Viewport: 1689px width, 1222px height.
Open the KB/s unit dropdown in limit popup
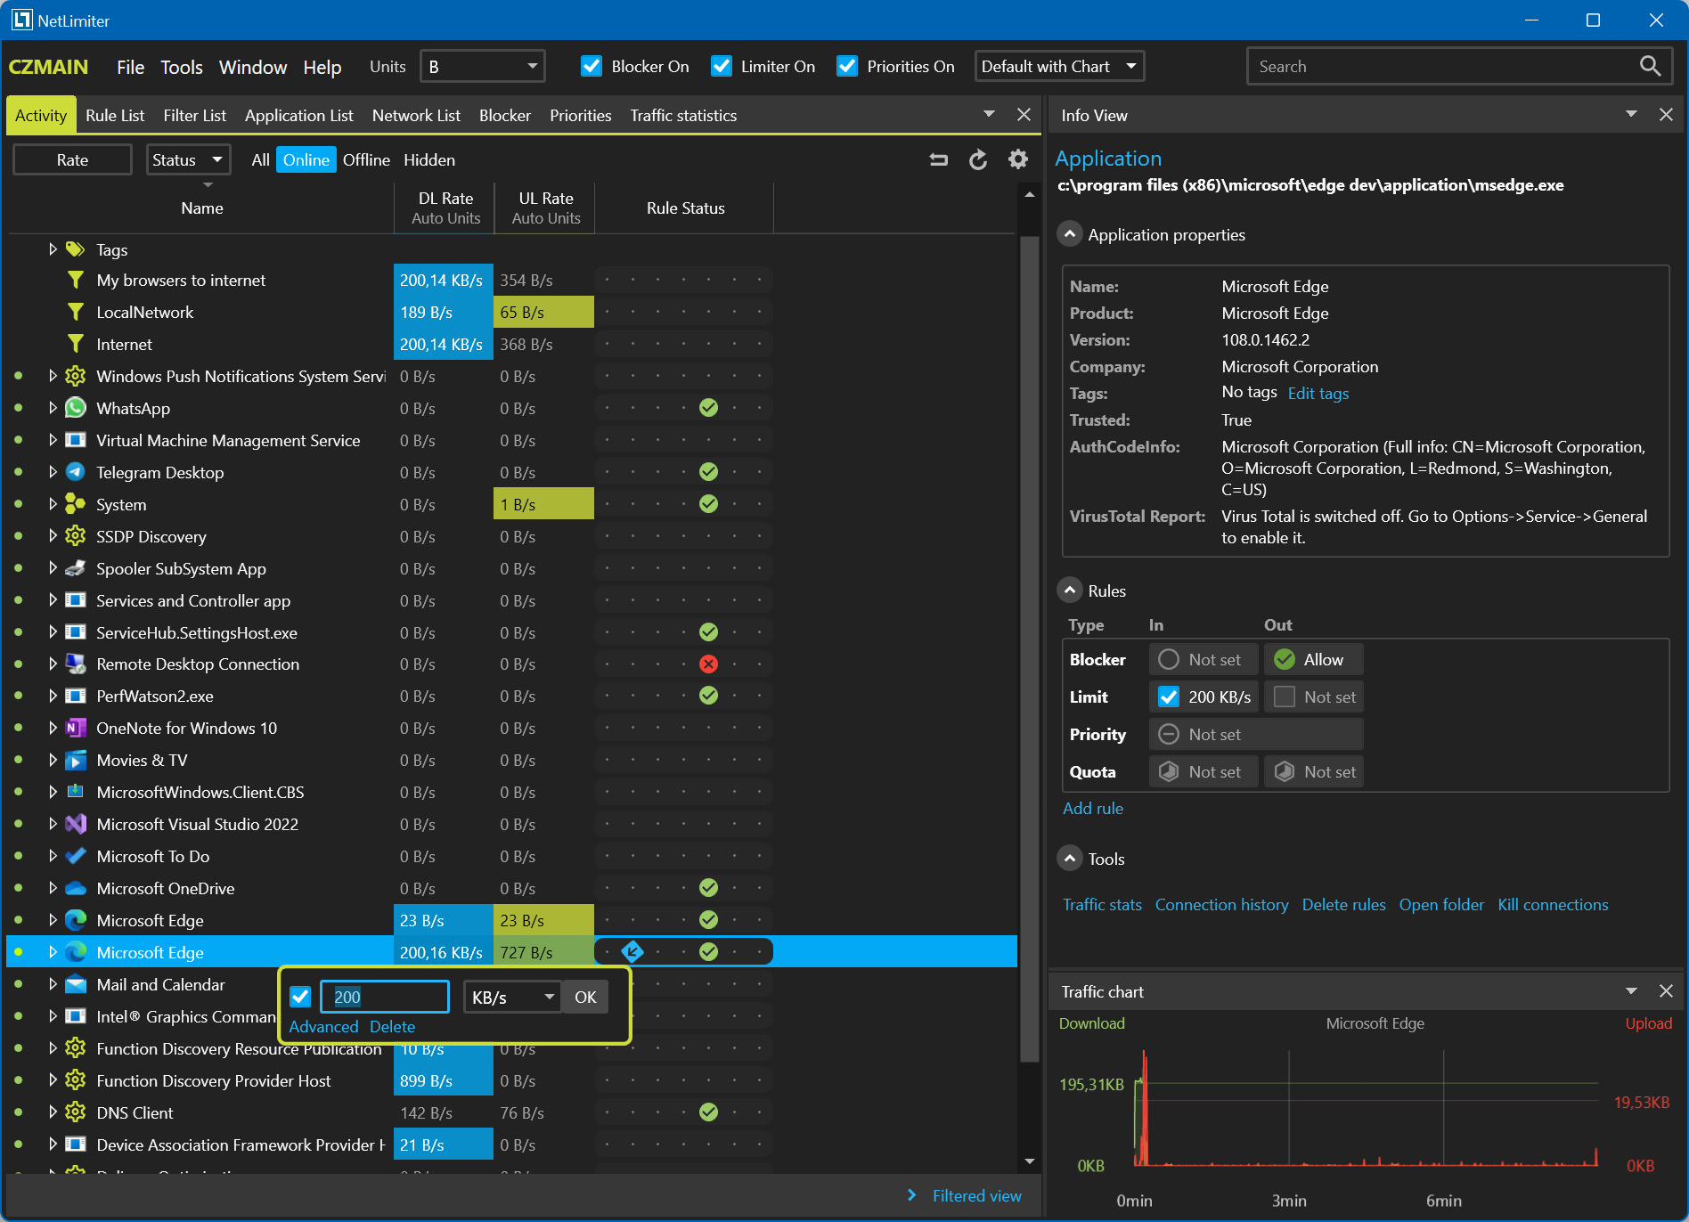click(x=512, y=998)
